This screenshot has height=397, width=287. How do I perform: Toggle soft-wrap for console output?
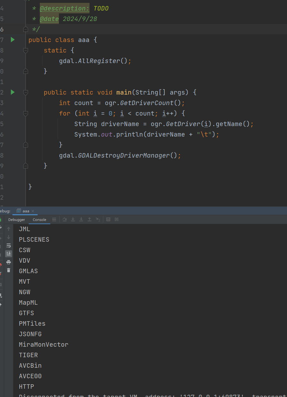point(8,245)
